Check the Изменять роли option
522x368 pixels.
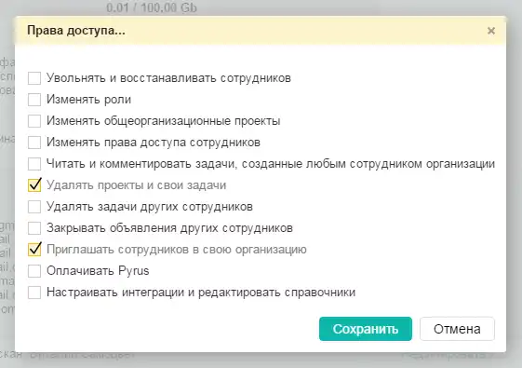click(x=34, y=100)
